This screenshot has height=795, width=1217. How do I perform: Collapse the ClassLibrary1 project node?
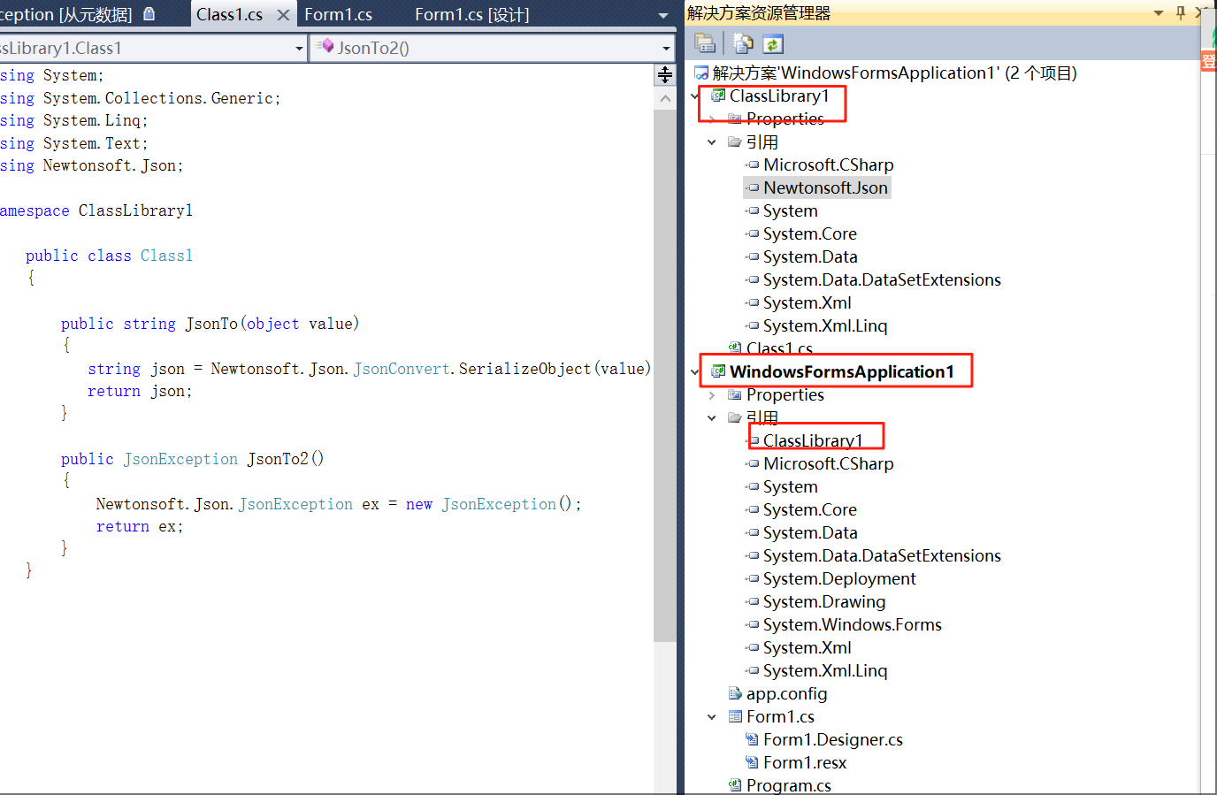click(x=694, y=96)
